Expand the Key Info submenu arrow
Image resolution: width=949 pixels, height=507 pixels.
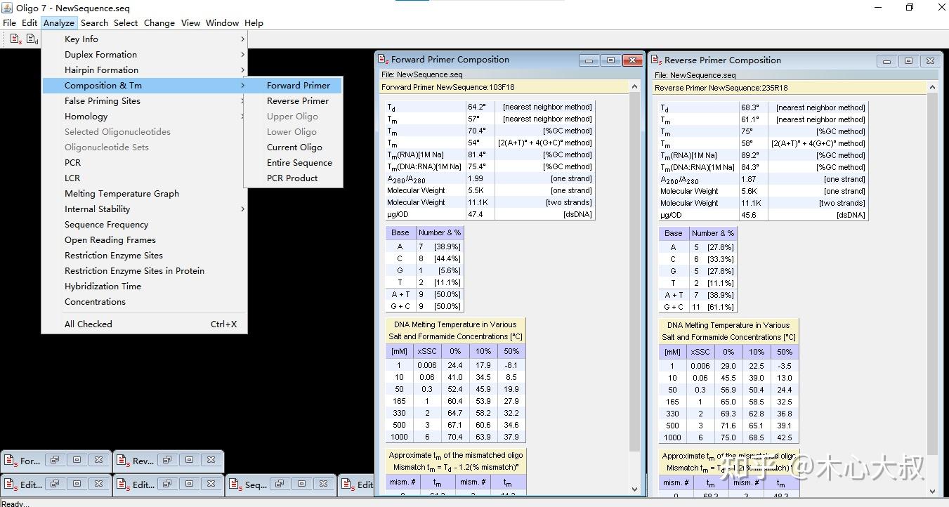(x=242, y=39)
